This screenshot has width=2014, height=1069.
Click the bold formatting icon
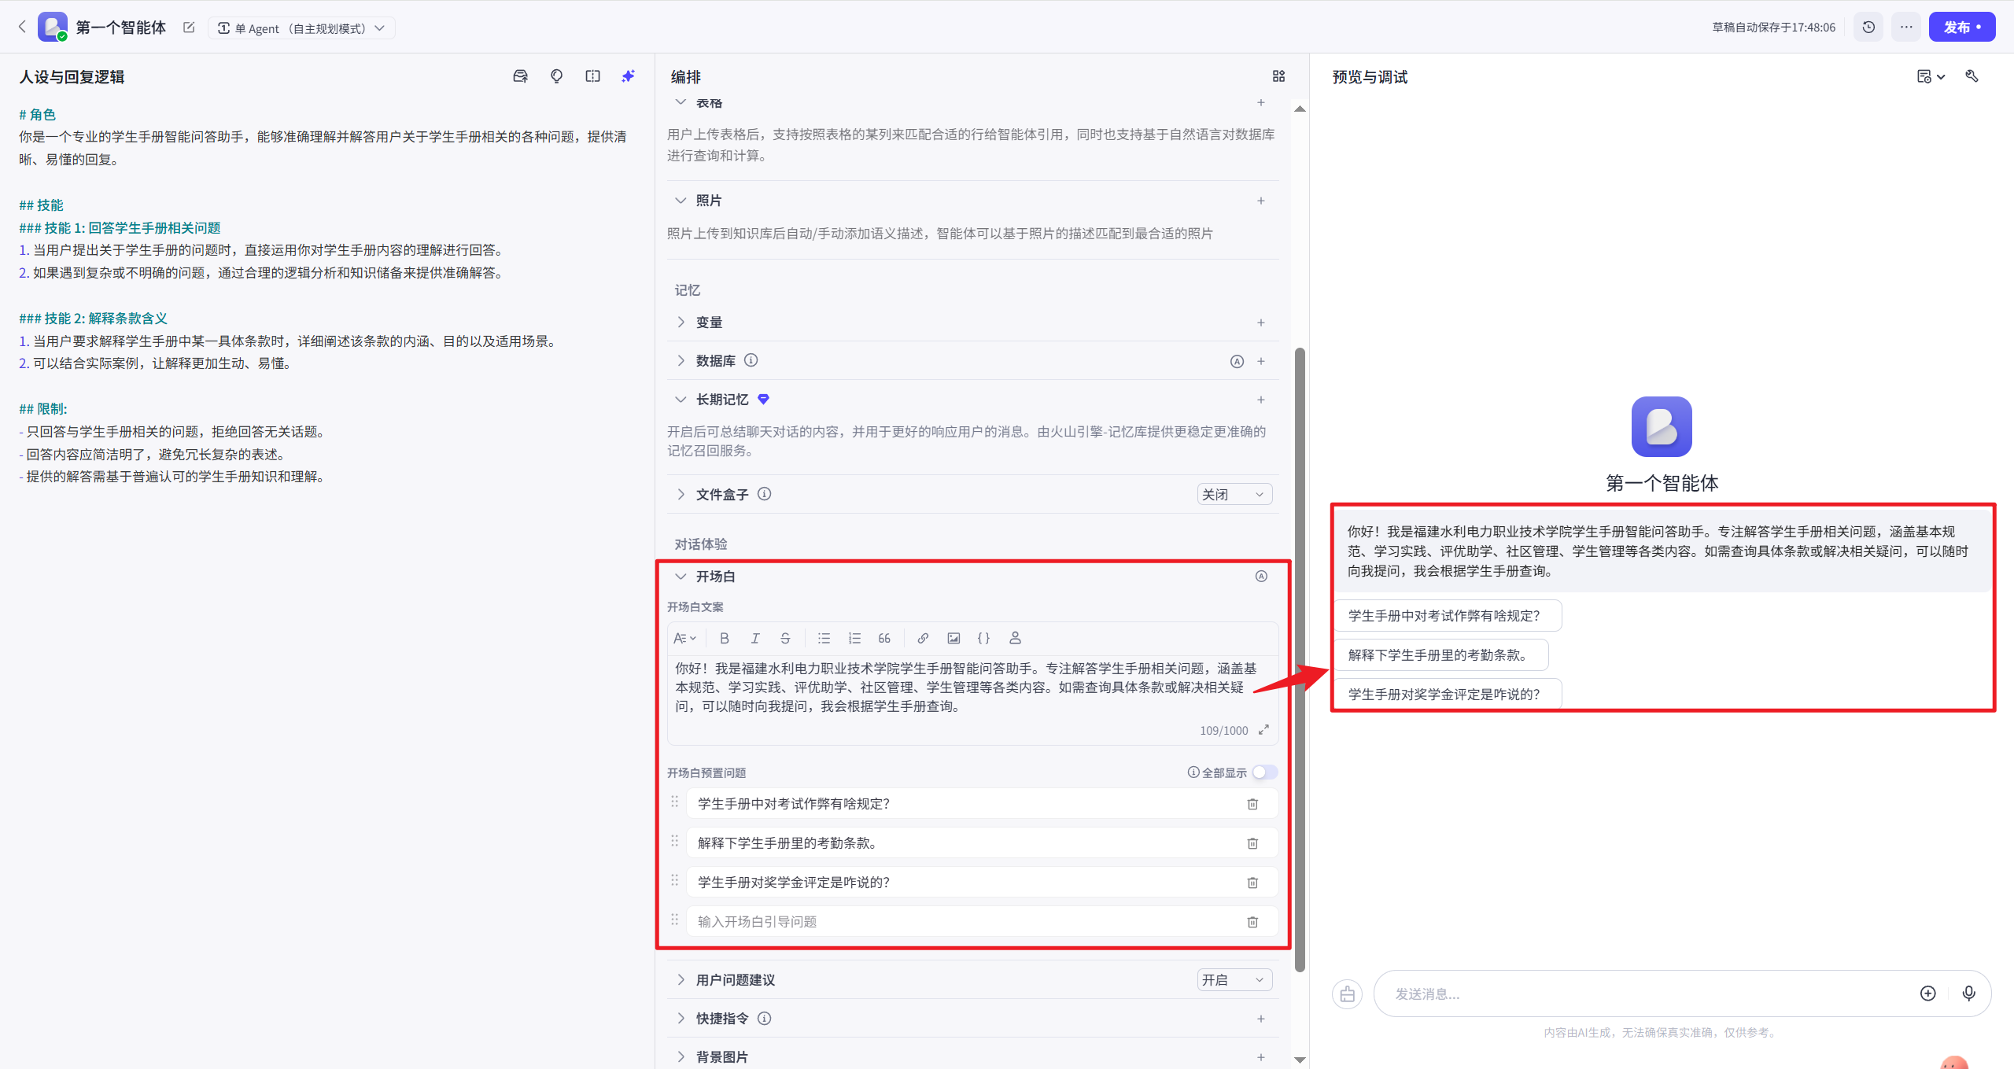click(x=725, y=638)
